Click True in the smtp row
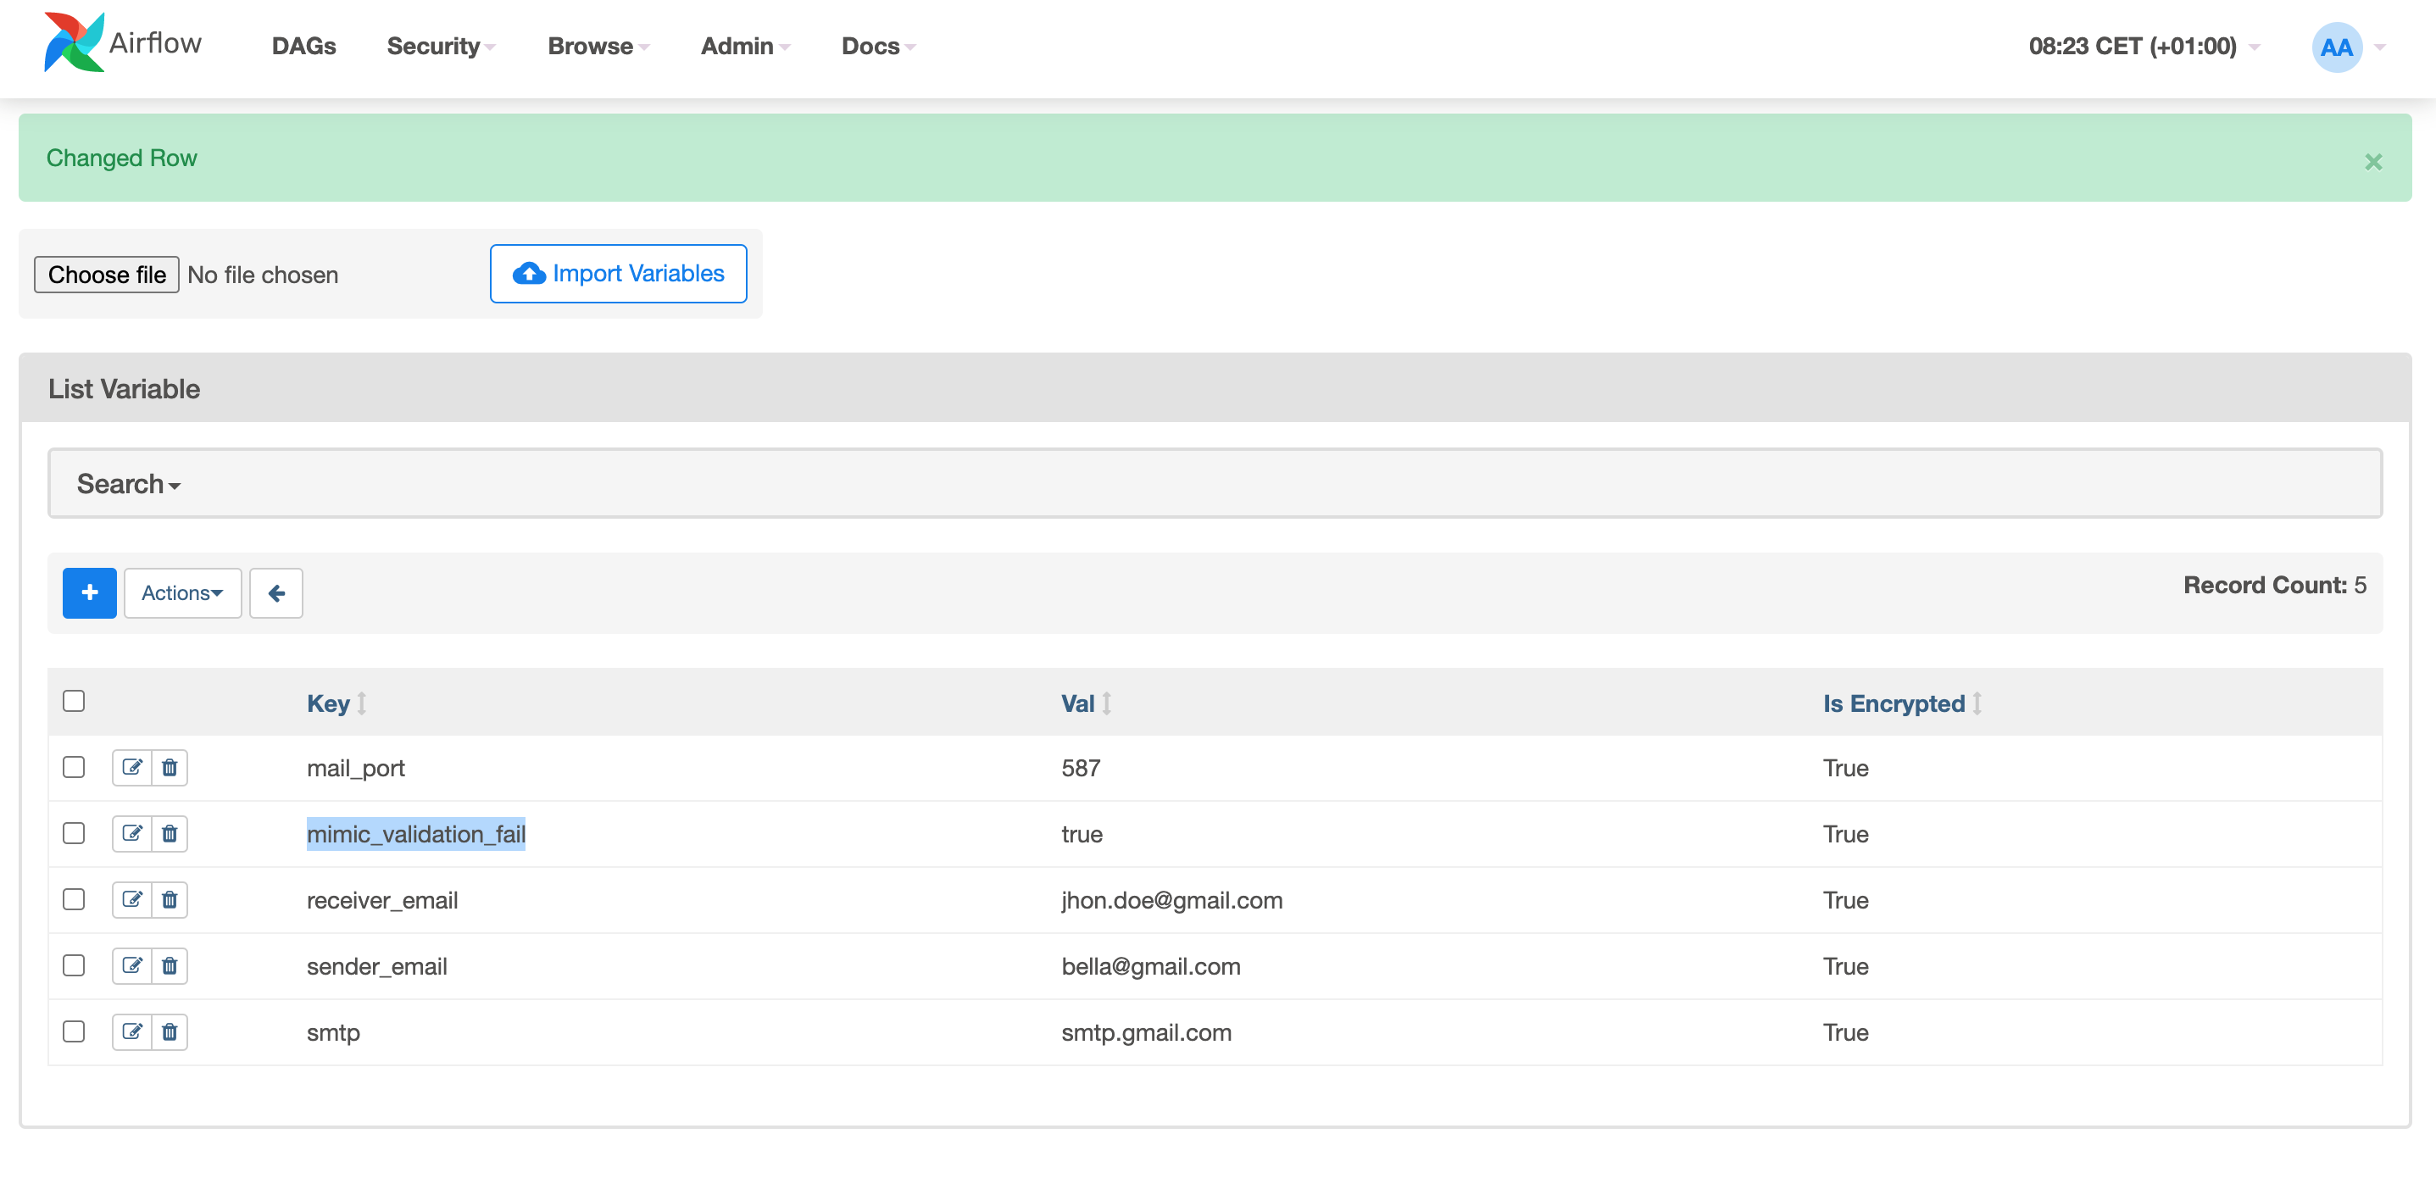2436x1195 pixels. (1846, 1032)
